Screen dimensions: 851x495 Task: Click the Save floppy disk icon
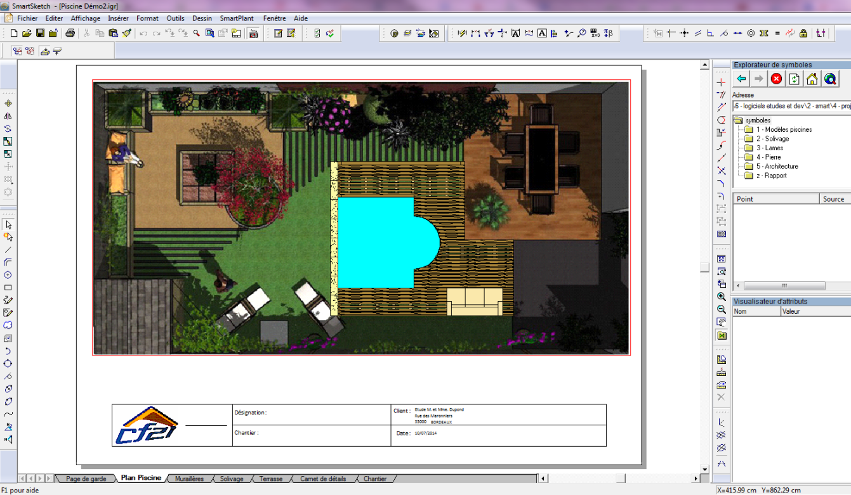[x=40, y=33]
